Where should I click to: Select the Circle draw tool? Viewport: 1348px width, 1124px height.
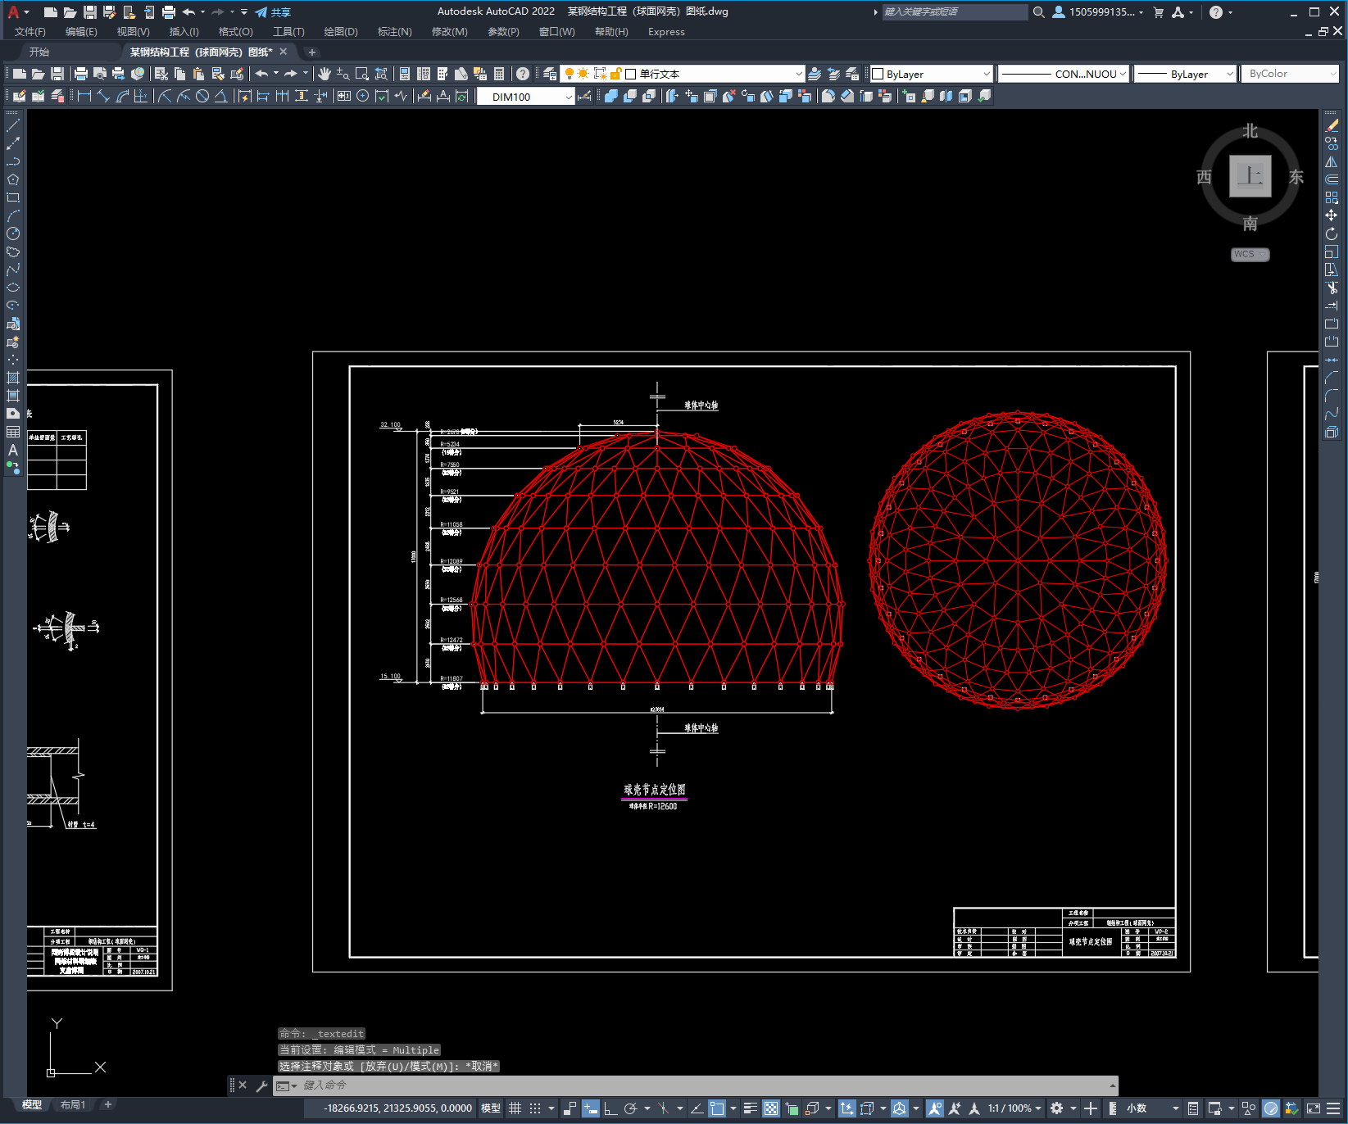pyautogui.click(x=13, y=233)
